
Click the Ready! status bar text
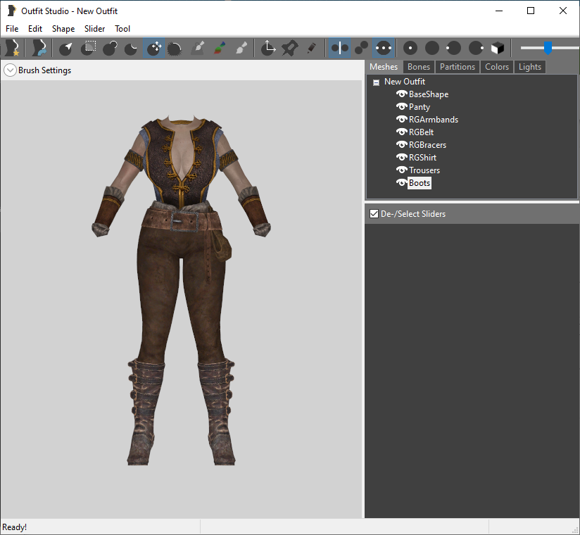(x=14, y=527)
